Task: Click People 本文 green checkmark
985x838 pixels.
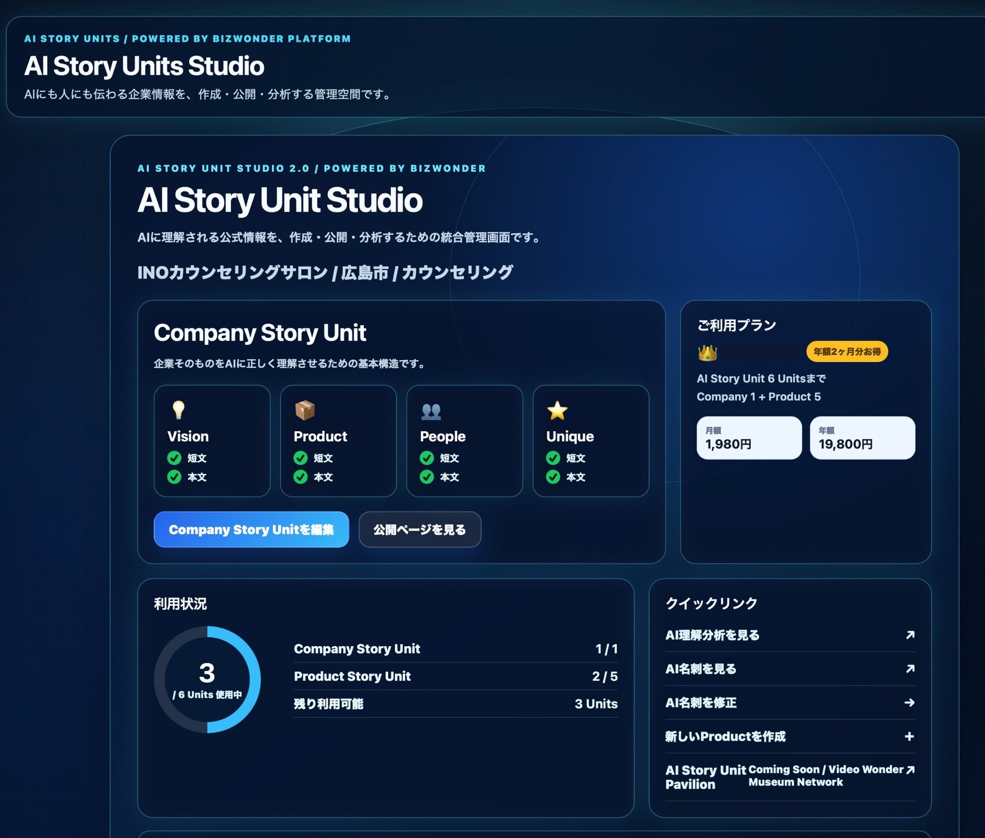Action: tap(427, 477)
